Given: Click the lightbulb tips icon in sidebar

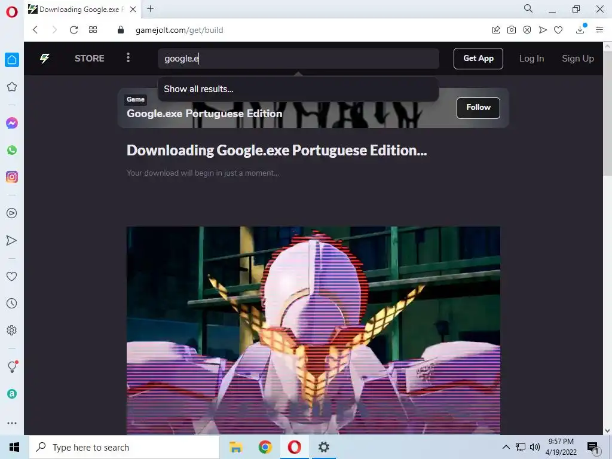Looking at the screenshot, I should 12,366.
